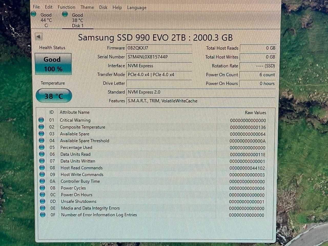Screen dimensions: 328x246
Task: Open the Edit menu
Action: pos(48,7)
